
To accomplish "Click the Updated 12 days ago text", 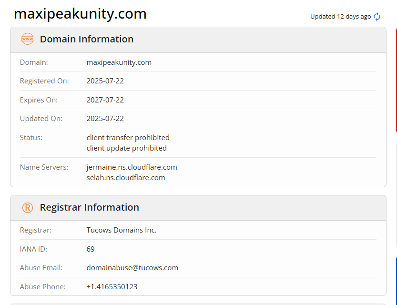I will click(340, 17).
